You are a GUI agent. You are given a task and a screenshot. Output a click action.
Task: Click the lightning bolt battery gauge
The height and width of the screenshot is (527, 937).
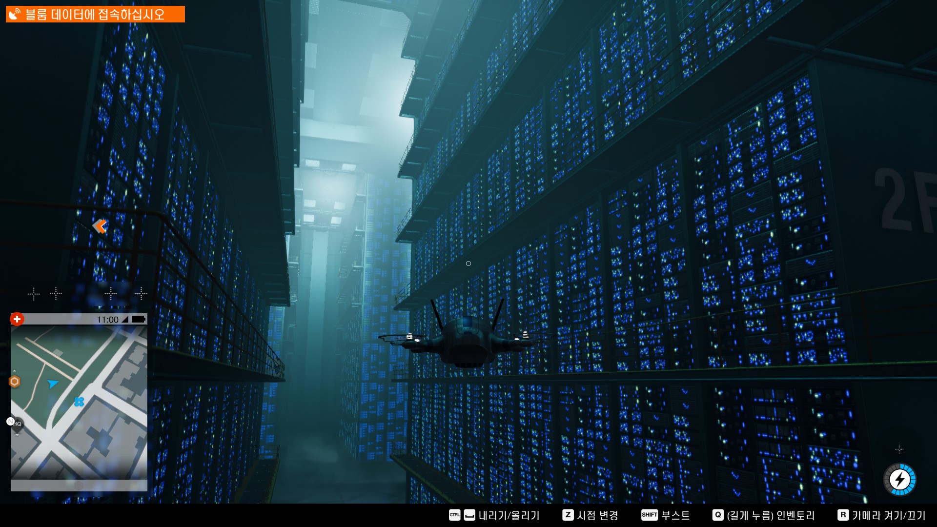point(899,480)
